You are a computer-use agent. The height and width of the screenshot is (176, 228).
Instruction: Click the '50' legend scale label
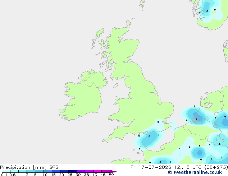111,175
